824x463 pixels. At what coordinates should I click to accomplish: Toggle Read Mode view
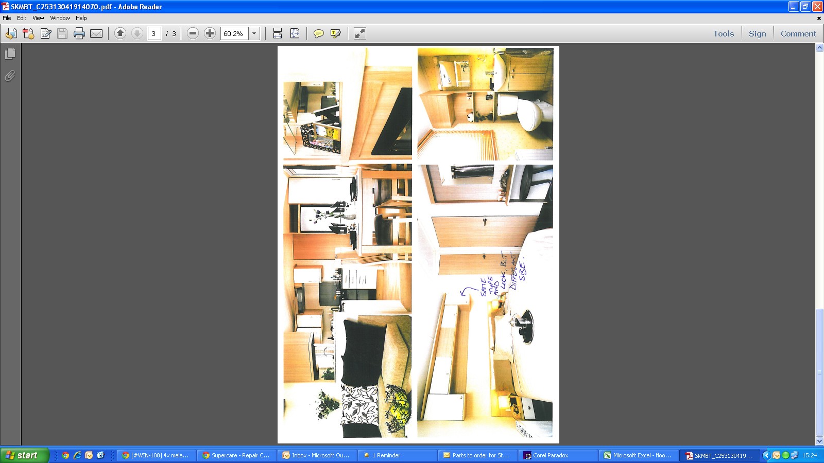(360, 34)
